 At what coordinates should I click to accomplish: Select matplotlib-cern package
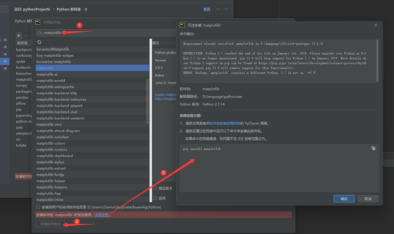pos(92,124)
